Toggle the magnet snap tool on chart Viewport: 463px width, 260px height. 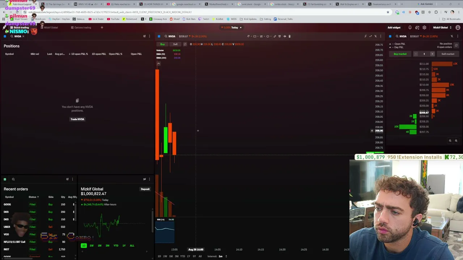(x=280, y=36)
